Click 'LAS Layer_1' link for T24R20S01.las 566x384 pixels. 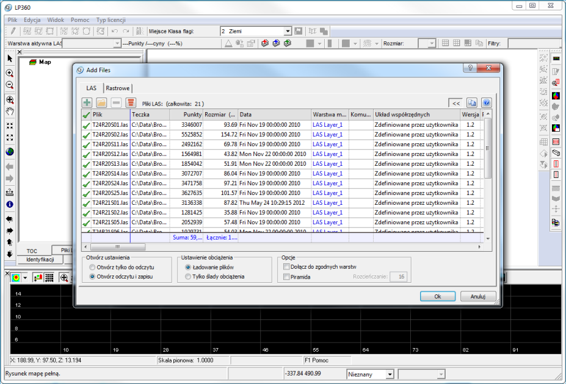coord(327,125)
